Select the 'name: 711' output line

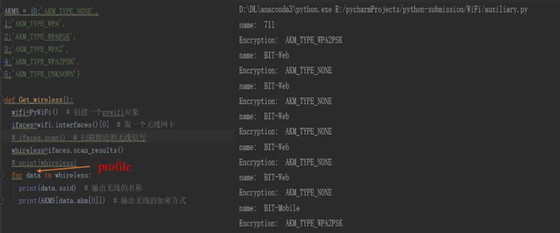pos(257,25)
